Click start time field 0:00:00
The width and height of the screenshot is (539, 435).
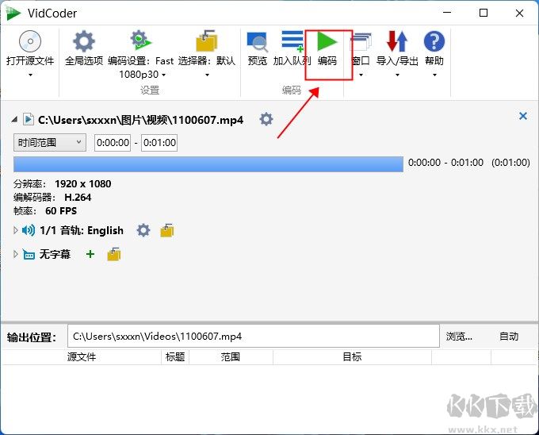point(113,142)
